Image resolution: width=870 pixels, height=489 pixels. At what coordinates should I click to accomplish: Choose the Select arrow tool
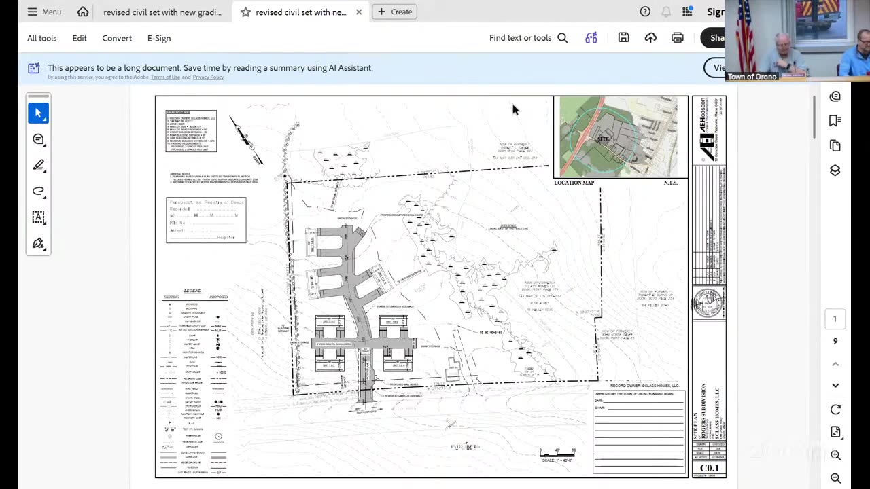click(x=39, y=113)
